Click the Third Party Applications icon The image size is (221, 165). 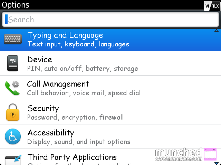pyautogui.click(x=13, y=160)
